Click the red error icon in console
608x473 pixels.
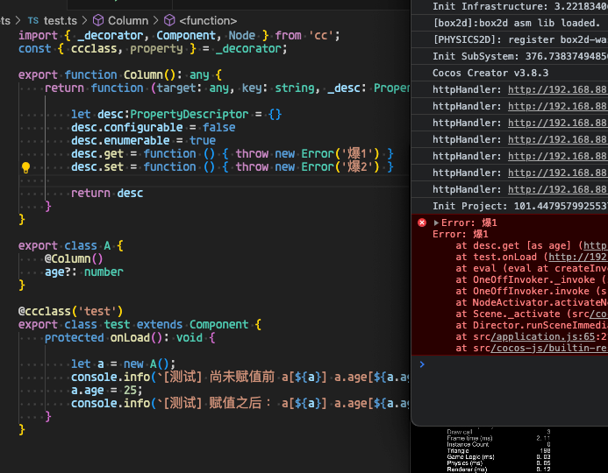tap(422, 222)
